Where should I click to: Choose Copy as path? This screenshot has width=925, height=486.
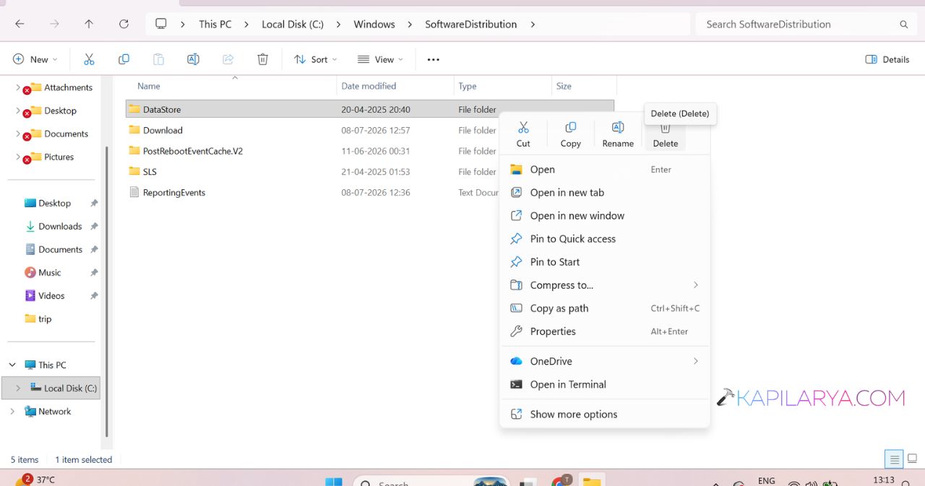[605, 308]
